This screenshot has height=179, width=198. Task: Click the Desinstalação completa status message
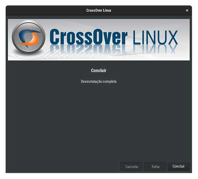(x=98, y=81)
